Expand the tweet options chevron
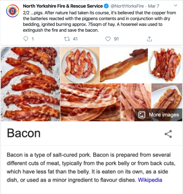The width and height of the screenshot is (183, 194). pos(175,5)
